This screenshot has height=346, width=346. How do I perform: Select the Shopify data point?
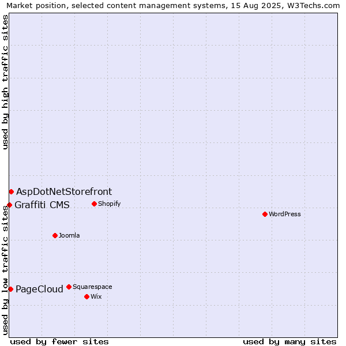pyautogui.click(x=94, y=204)
